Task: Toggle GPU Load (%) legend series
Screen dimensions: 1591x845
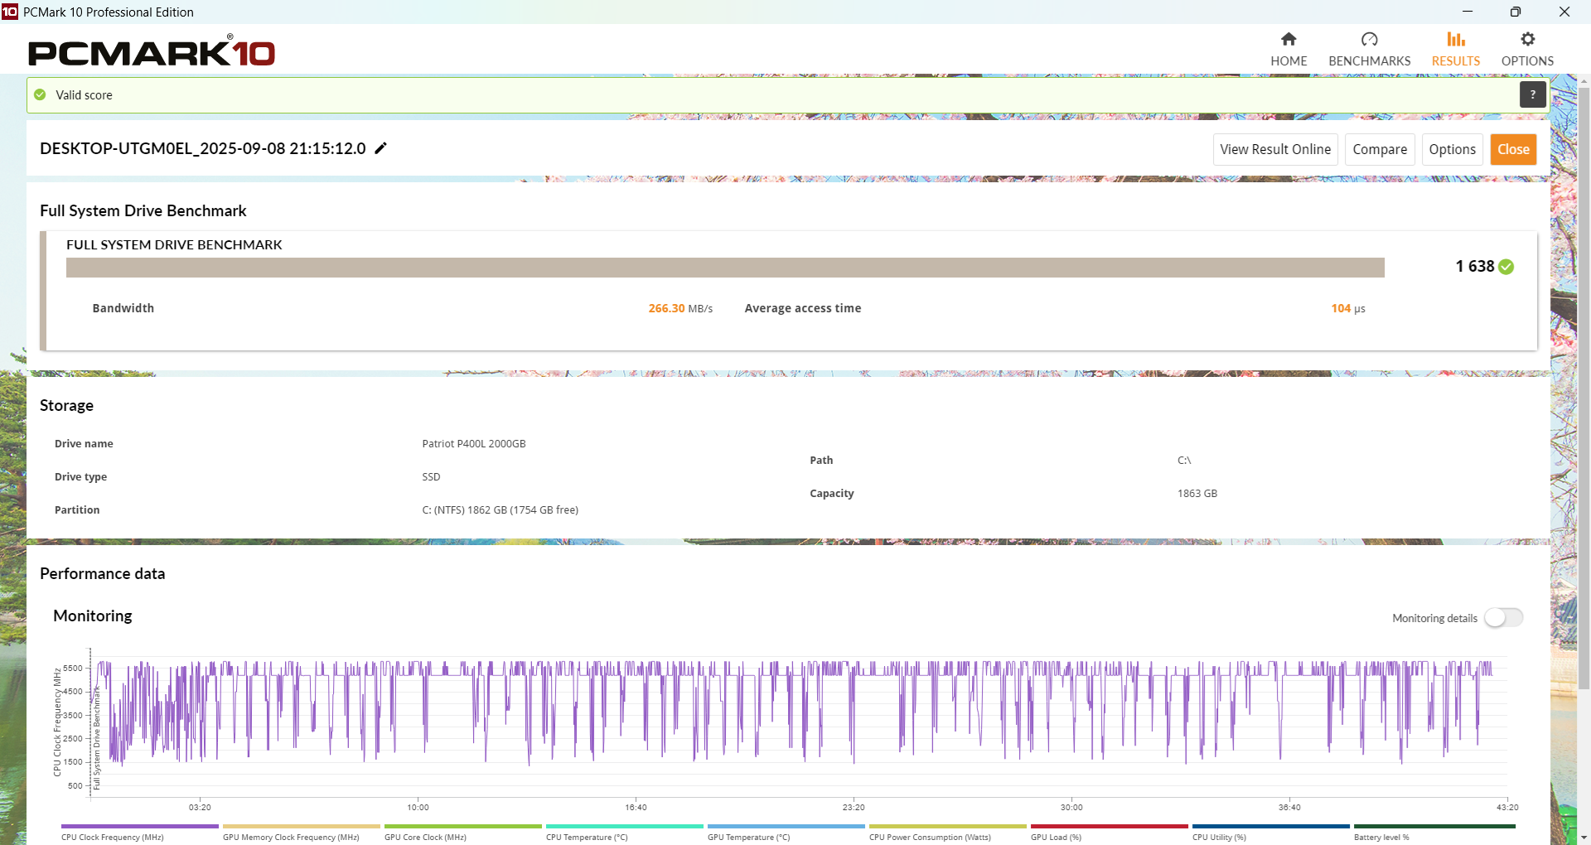Action: 1109,832
